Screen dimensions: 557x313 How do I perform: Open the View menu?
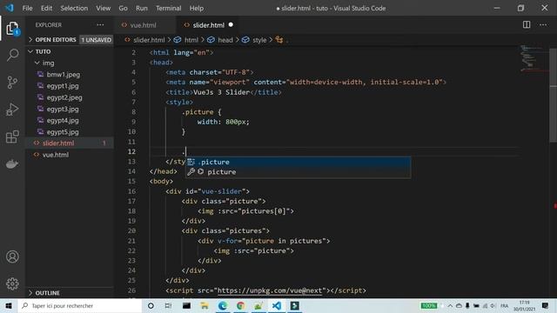103,8
